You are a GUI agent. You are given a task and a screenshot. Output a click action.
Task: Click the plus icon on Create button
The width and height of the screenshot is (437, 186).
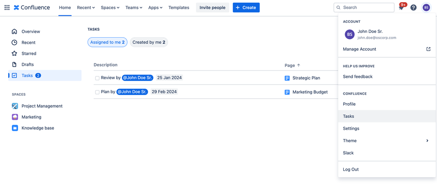(x=238, y=7)
